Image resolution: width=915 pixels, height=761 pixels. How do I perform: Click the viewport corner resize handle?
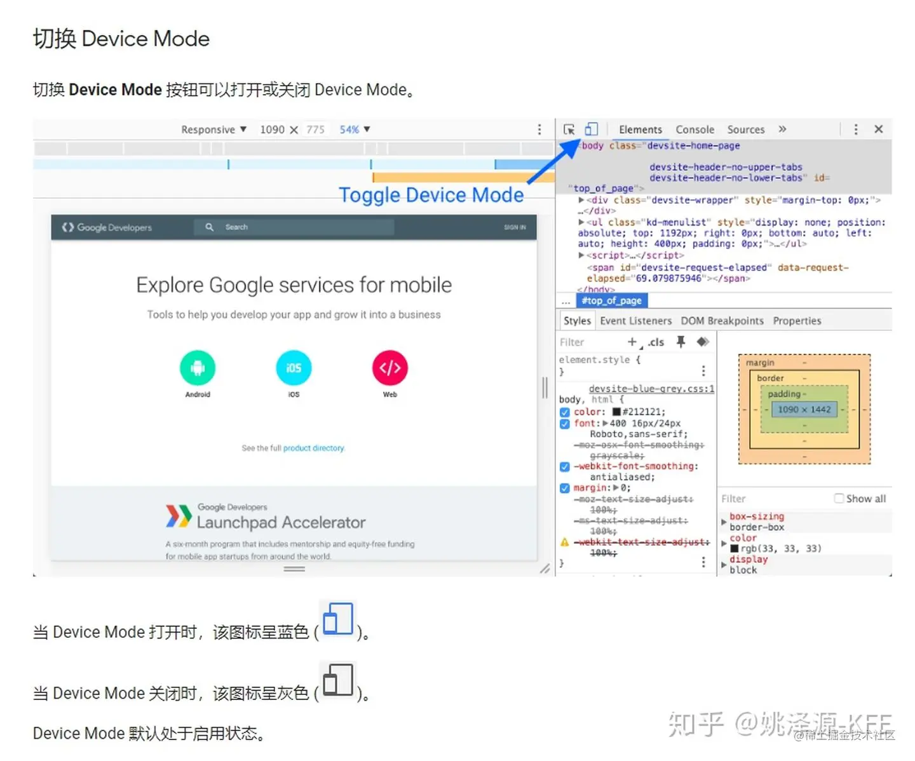[545, 569]
